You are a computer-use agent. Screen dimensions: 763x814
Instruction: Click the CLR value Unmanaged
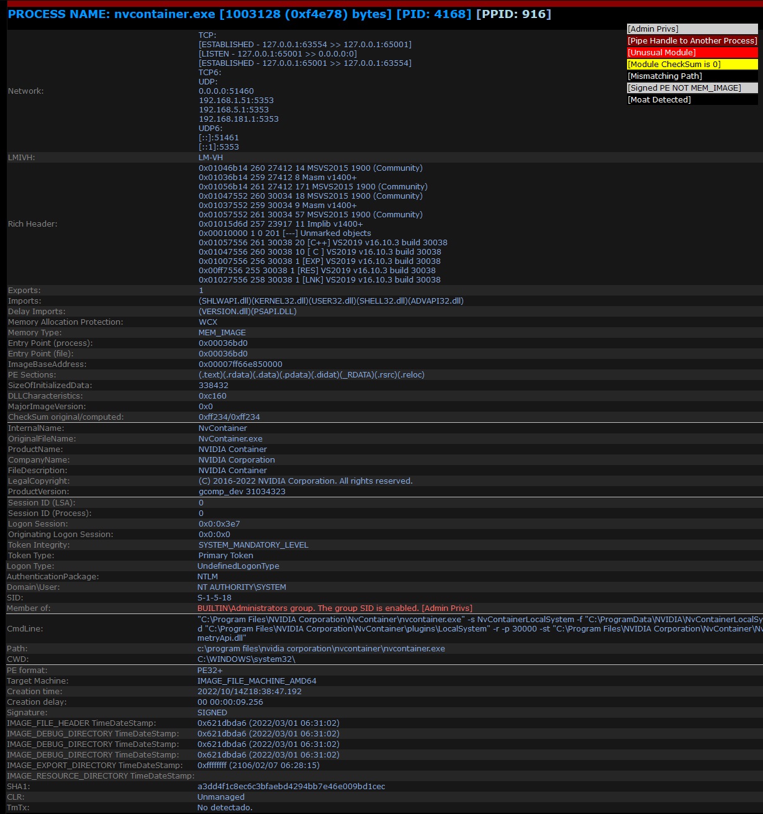[221, 797]
